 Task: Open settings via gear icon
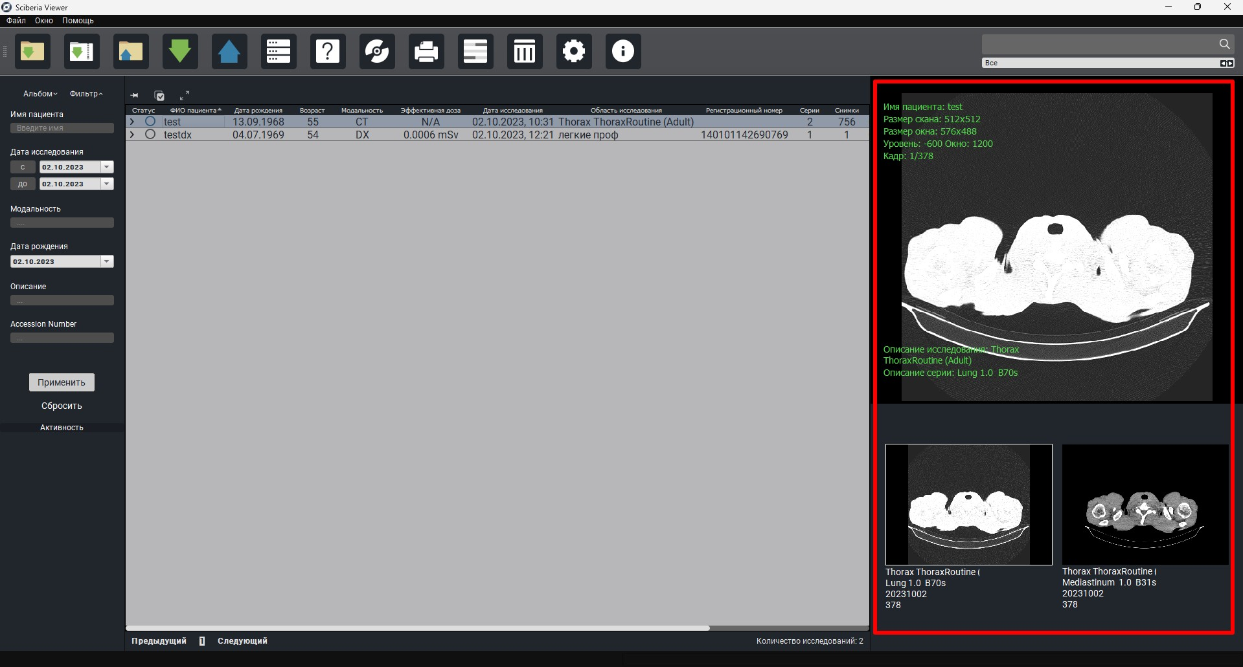(x=574, y=51)
